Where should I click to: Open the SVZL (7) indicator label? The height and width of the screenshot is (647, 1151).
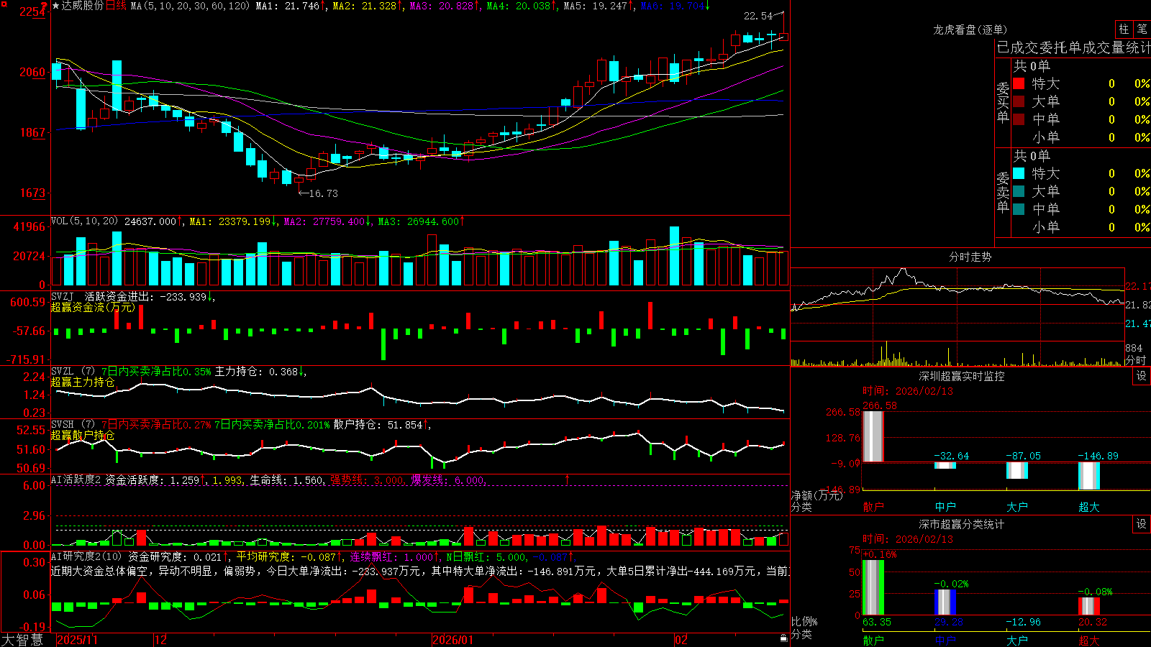[73, 372]
